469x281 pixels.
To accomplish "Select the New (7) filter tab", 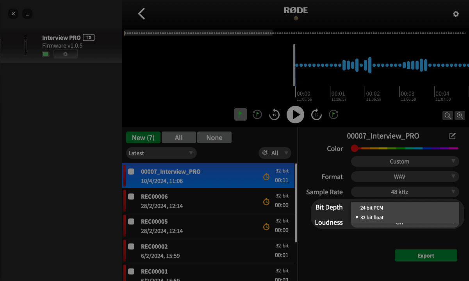I will pyautogui.click(x=143, y=137).
